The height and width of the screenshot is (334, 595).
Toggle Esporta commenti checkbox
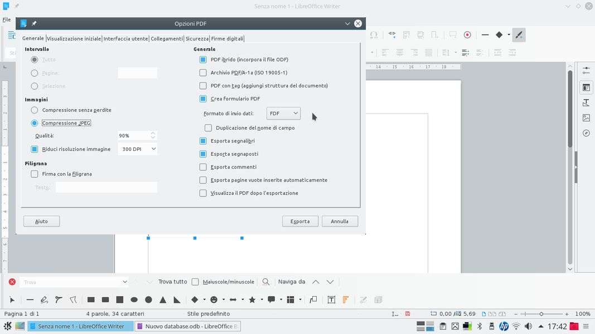203,167
